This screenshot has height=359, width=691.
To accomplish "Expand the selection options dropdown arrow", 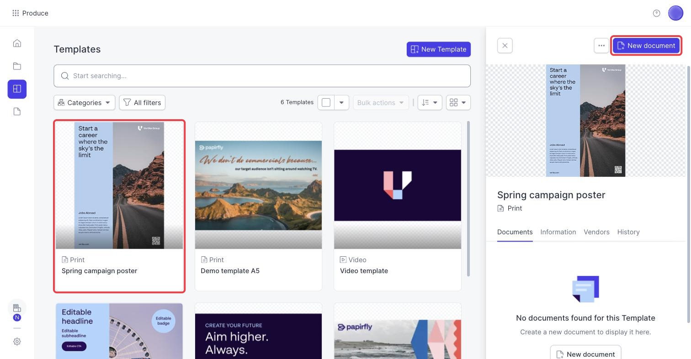I will point(341,103).
